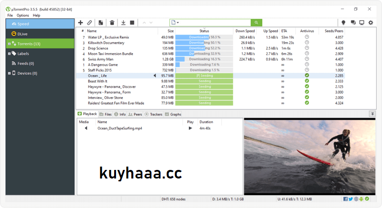
Task: Collapse detail pane with double-chevron button
Action: coord(372,114)
